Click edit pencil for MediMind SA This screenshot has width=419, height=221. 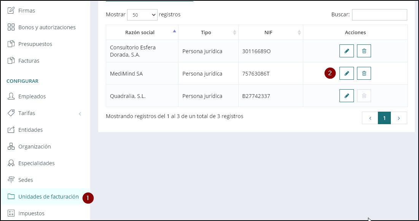(x=346, y=73)
